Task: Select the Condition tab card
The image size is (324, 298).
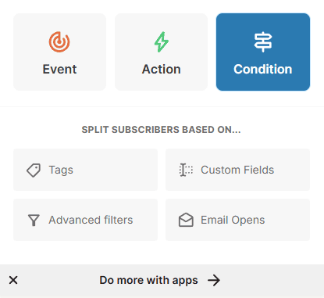Action: 263,52
